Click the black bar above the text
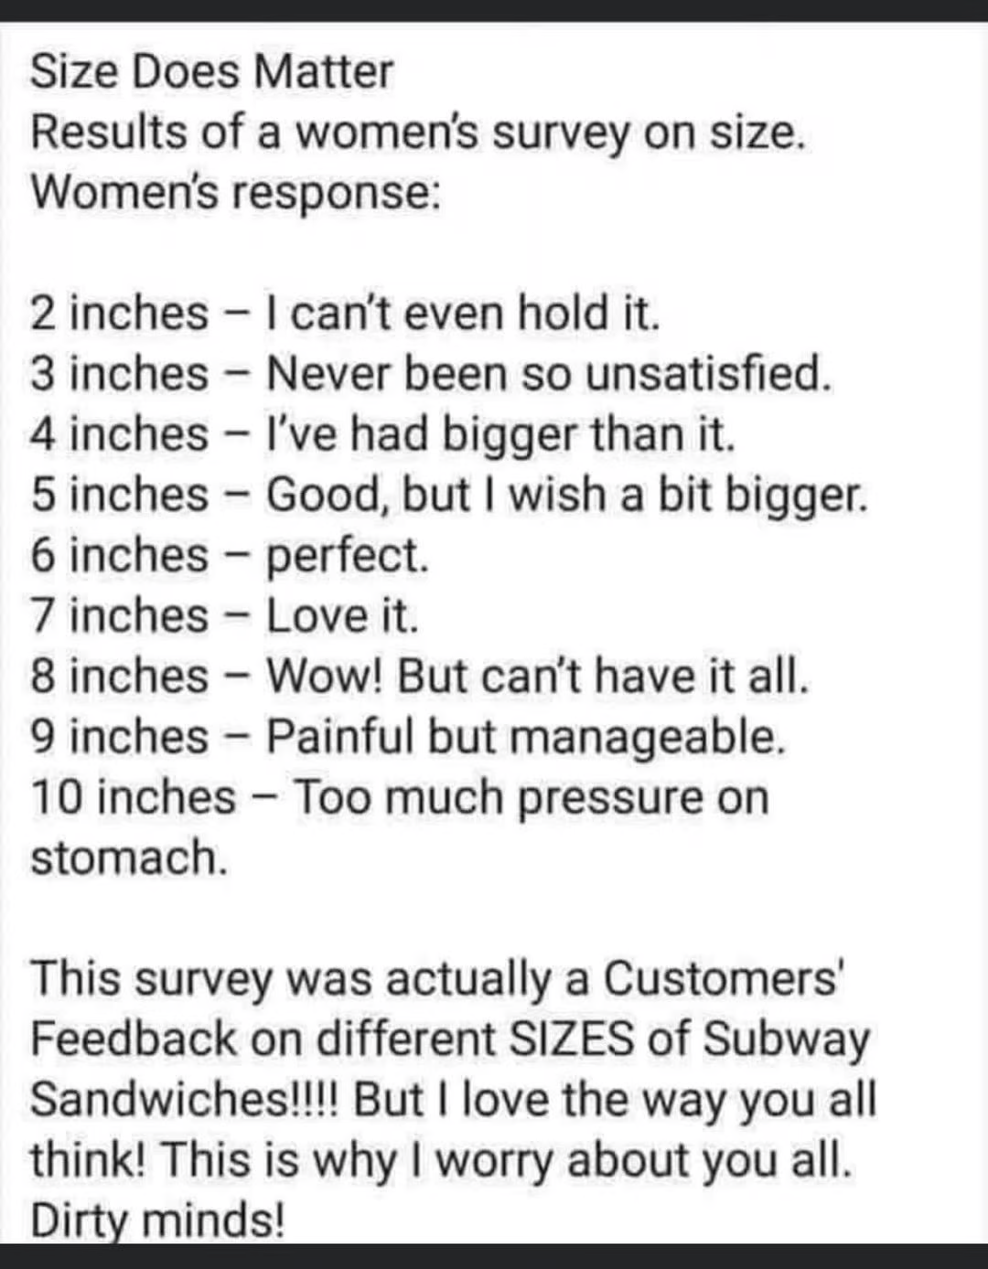 pos(494,10)
